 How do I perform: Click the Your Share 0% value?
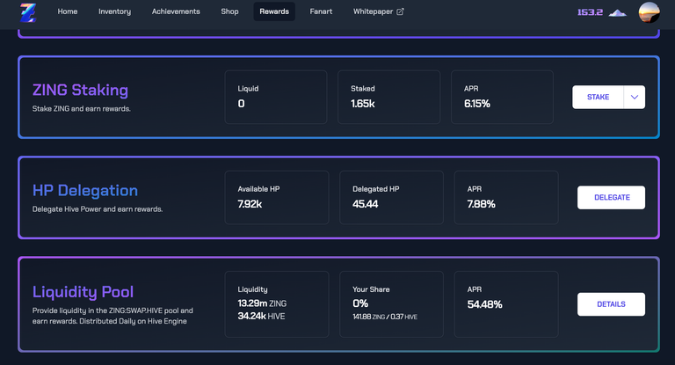pyautogui.click(x=360, y=303)
